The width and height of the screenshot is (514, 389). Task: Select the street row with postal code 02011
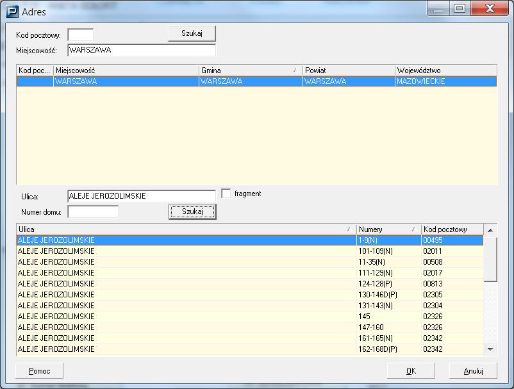[250, 251]
